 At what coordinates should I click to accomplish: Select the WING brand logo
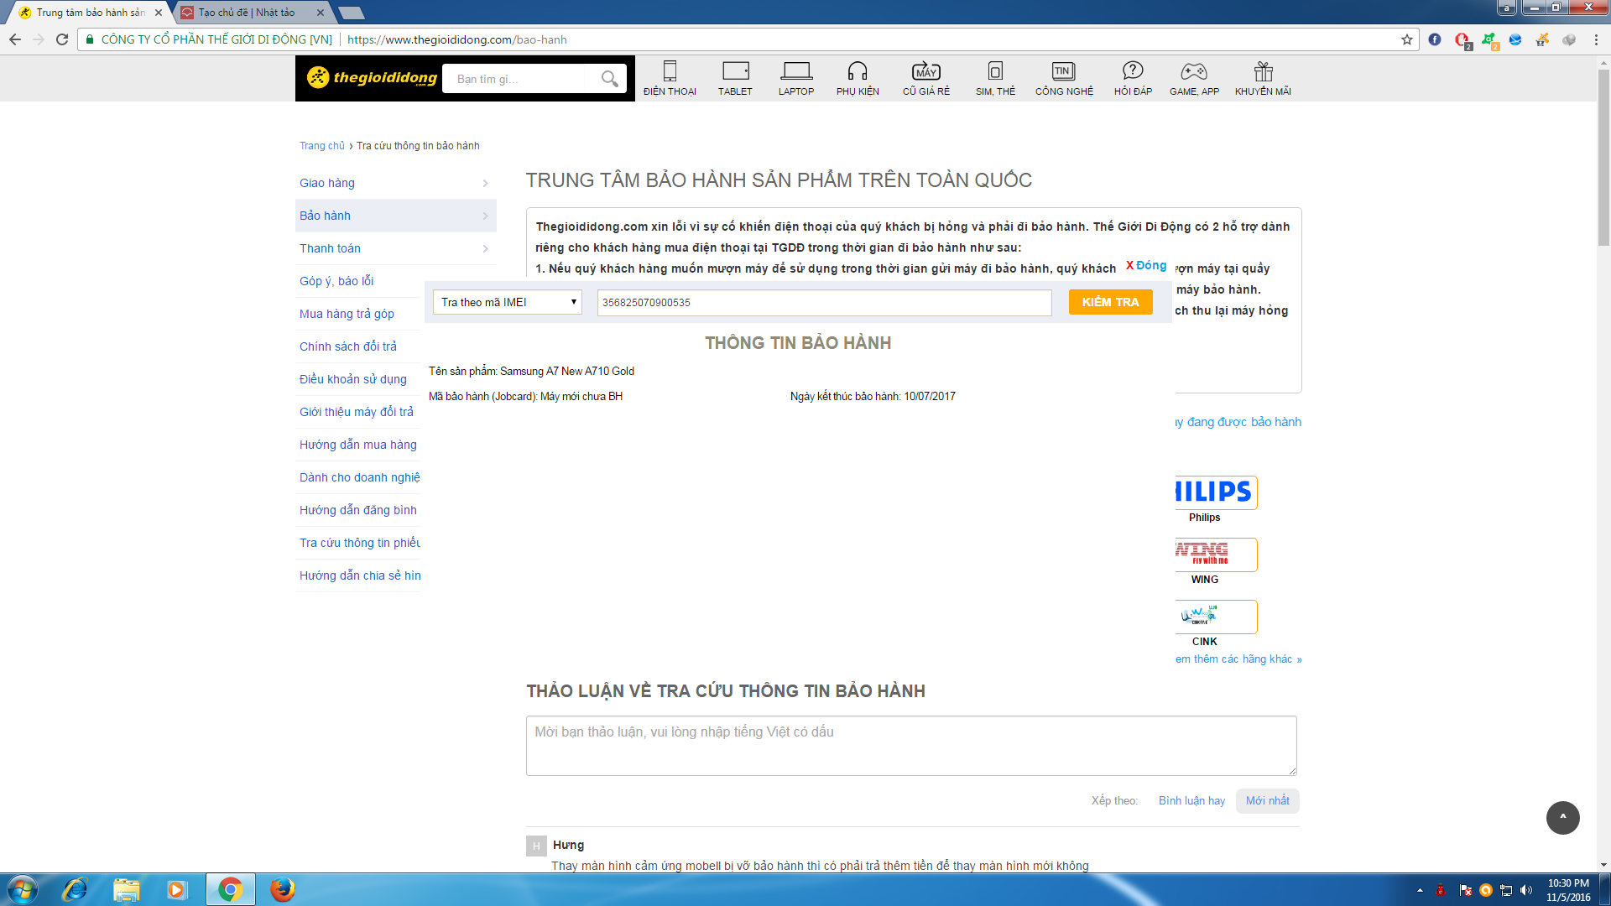(1216, 555)
